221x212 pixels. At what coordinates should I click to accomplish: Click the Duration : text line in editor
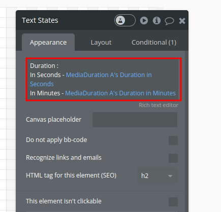pos(44,66)
